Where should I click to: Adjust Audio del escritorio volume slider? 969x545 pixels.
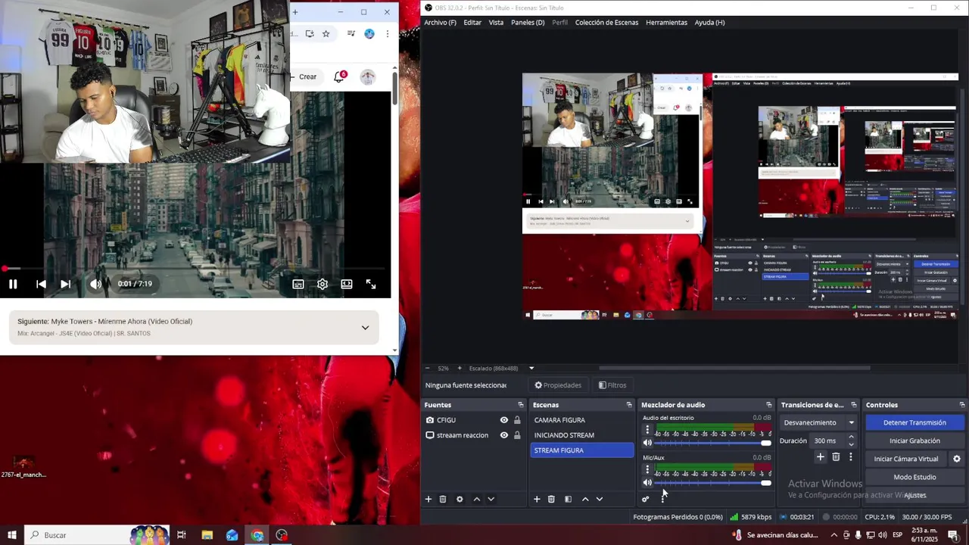pos(712,443)
